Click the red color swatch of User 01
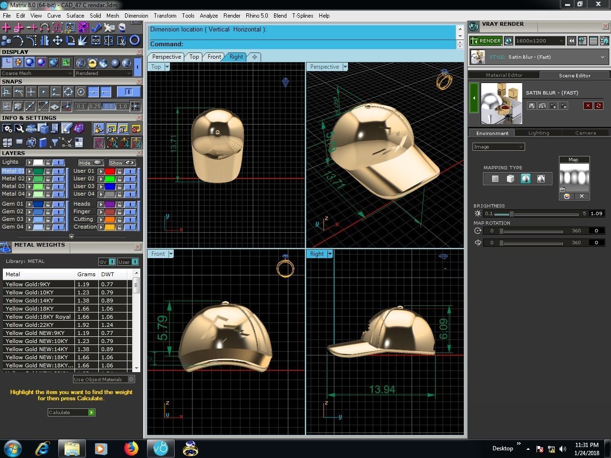 110,171
